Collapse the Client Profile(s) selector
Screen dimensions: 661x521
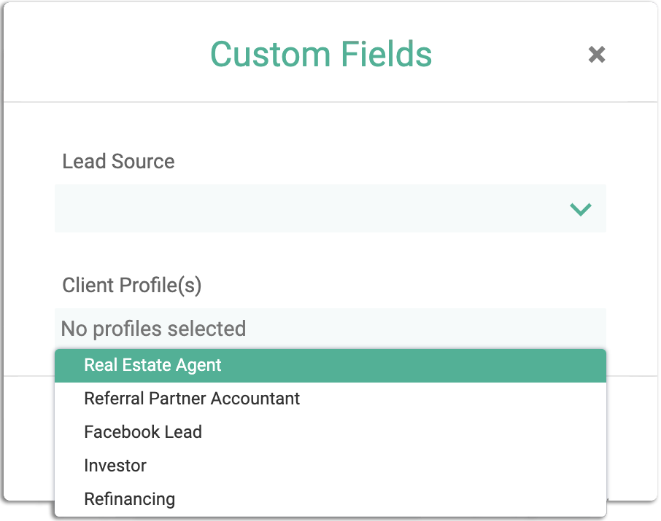tap(330, 329)
